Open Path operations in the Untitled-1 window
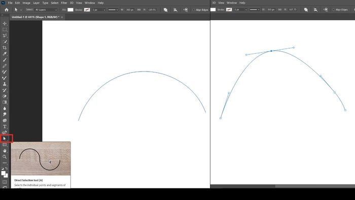 click(165, 10)
